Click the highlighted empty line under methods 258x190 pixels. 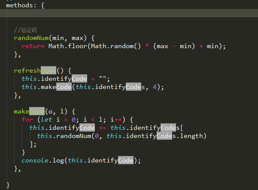pyautogui.click(x=129, y=13)
